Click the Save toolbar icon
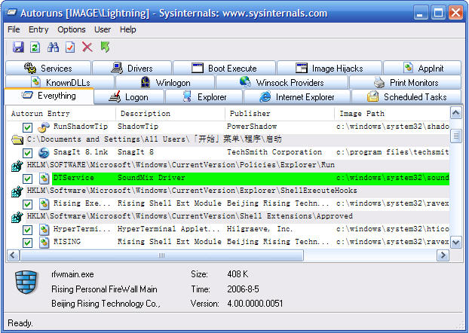Viewport: 469px width, 333px height. click(x=18, y=47)
